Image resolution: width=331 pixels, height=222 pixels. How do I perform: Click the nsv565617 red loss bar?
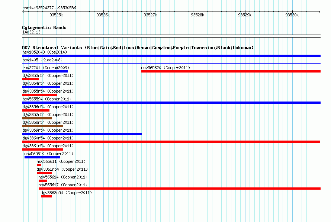tap(180, 189)
